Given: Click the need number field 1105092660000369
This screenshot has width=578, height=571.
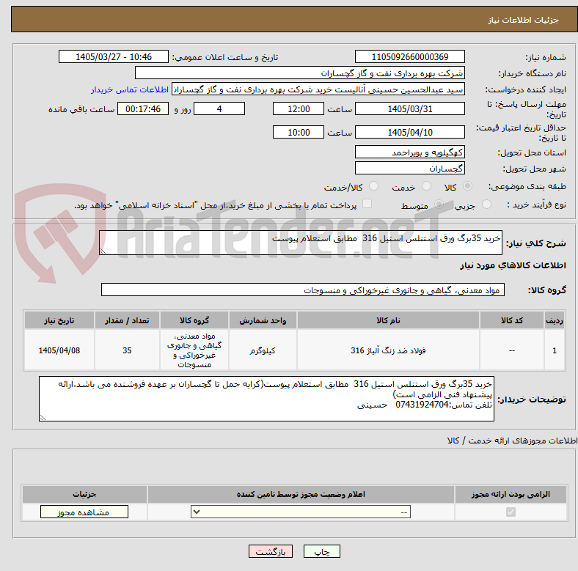Looking at the screenshot, I should coord(409,56).
